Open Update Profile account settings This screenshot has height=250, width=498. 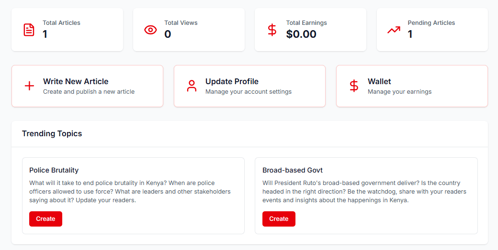point(249,86)
